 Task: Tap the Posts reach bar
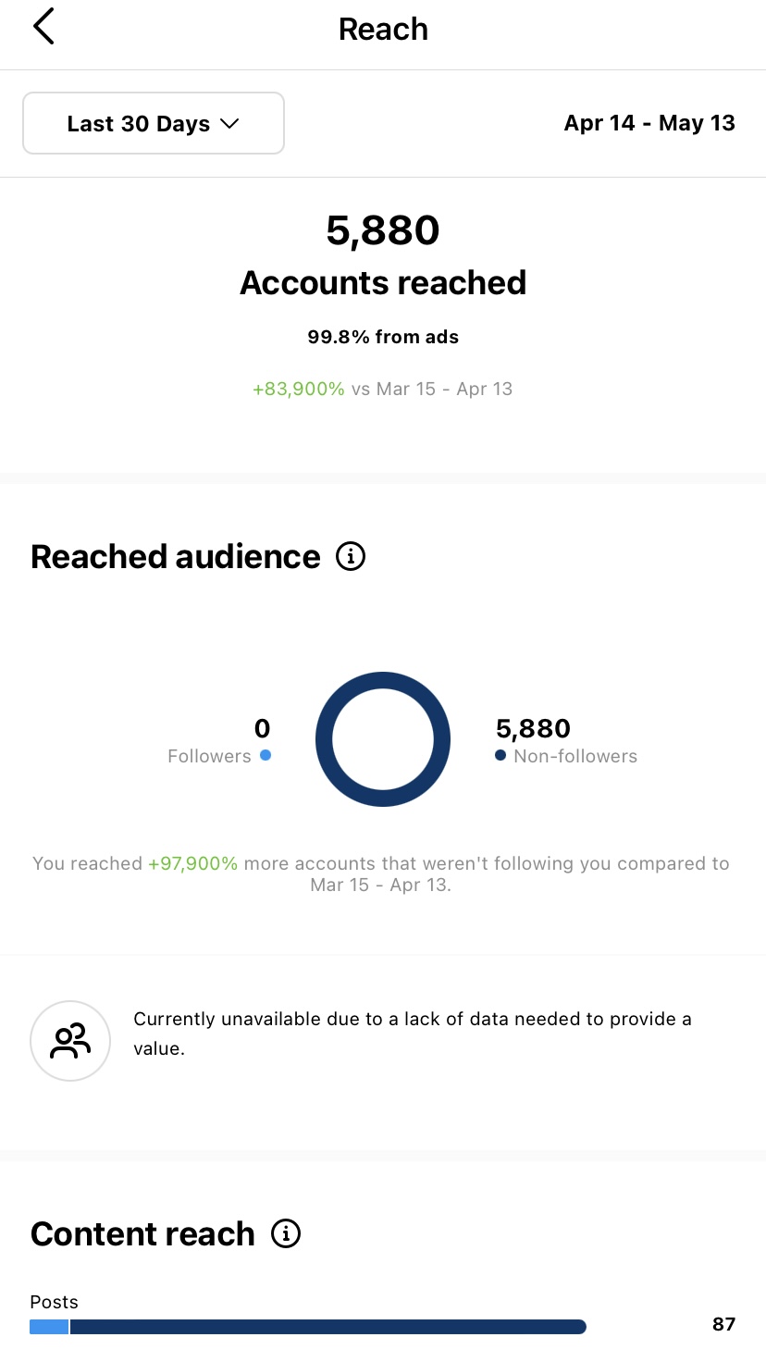click(x=327, y=1327)
